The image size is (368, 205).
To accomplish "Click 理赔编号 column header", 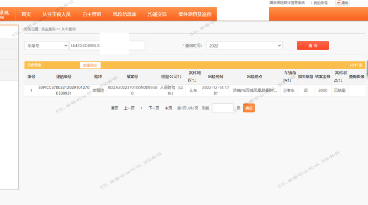I will coord(64,77).
